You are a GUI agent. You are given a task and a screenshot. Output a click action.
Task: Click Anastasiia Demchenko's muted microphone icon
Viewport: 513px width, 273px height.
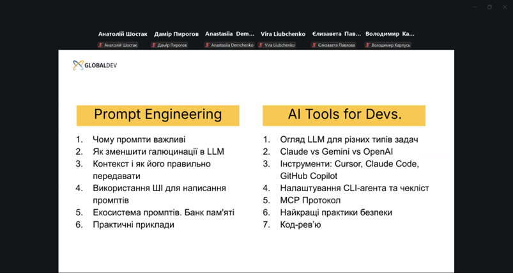[x=207, y=45]
